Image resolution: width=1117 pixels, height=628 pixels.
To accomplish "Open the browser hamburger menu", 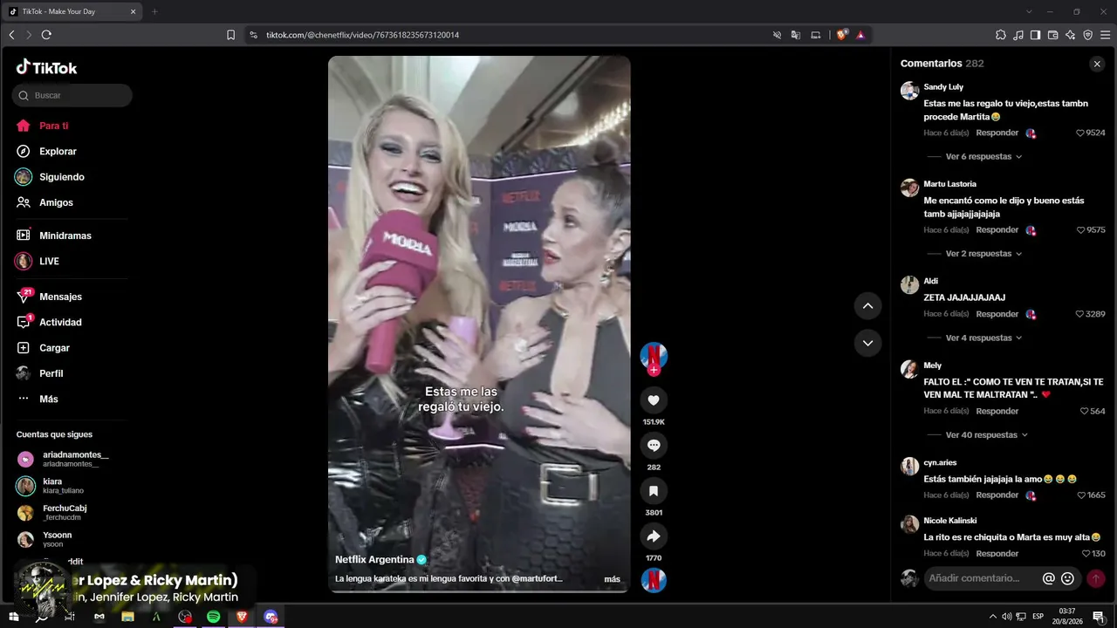I will (1105, 35).
